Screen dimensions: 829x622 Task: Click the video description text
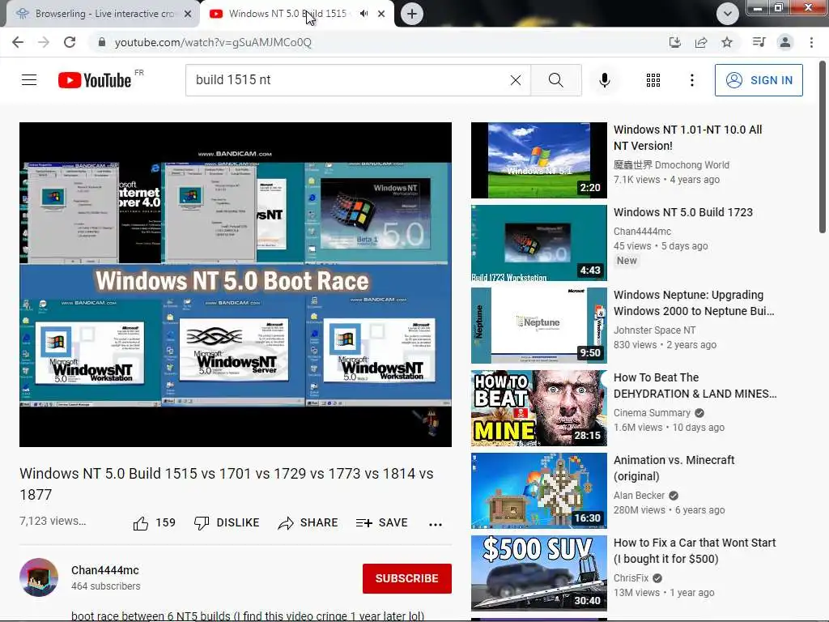coord(248,616)
